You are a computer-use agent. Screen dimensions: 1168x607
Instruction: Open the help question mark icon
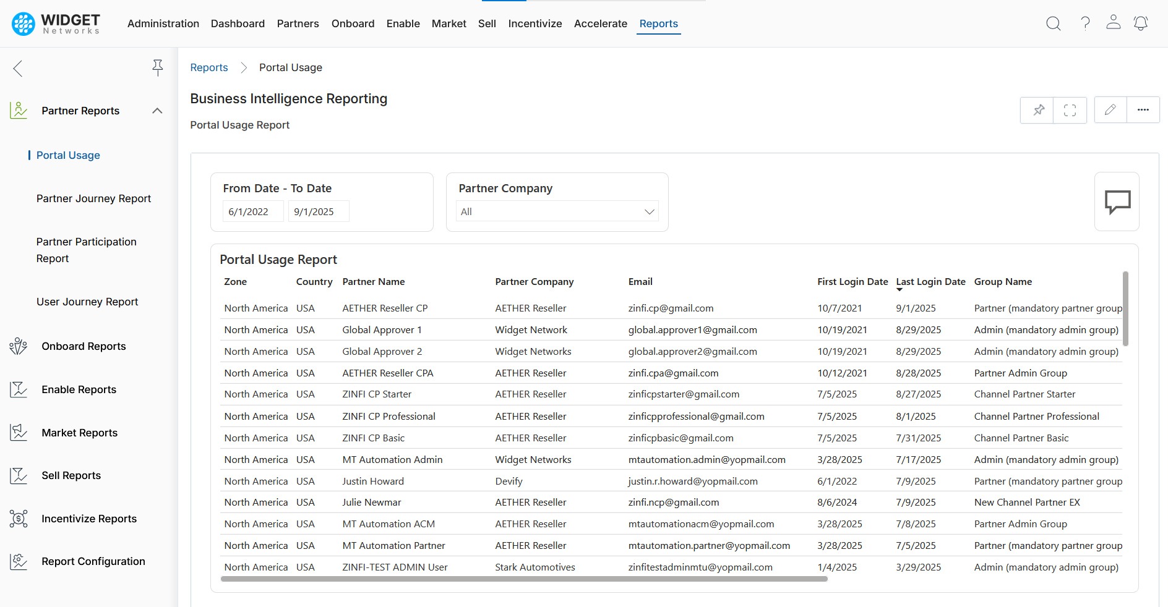pos(1085,23)
